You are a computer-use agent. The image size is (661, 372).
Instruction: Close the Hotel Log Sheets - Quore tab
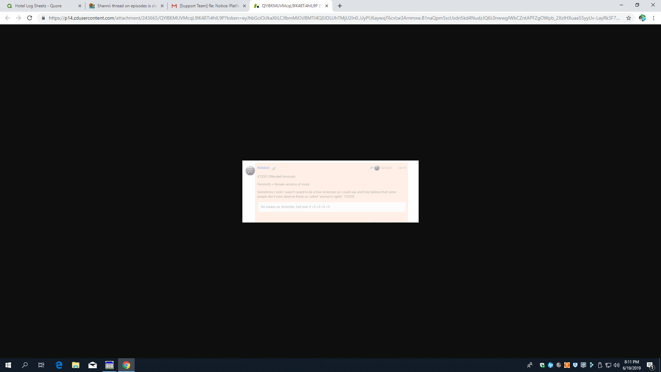click(x=80, y=6)
